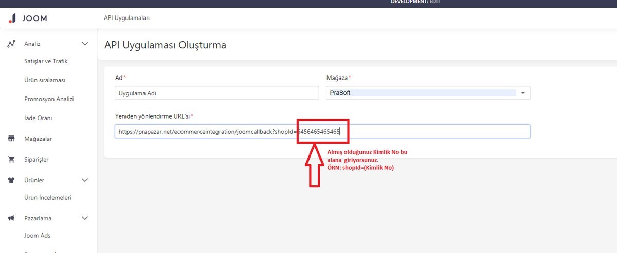
Task: Collapse the Analiz section chevron
Action: pos(85,44)
